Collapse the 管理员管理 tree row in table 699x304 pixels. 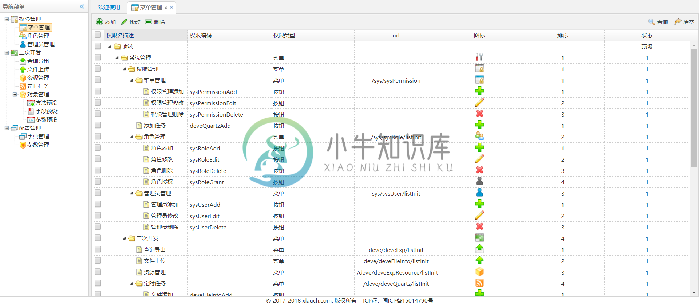[131, 193]
